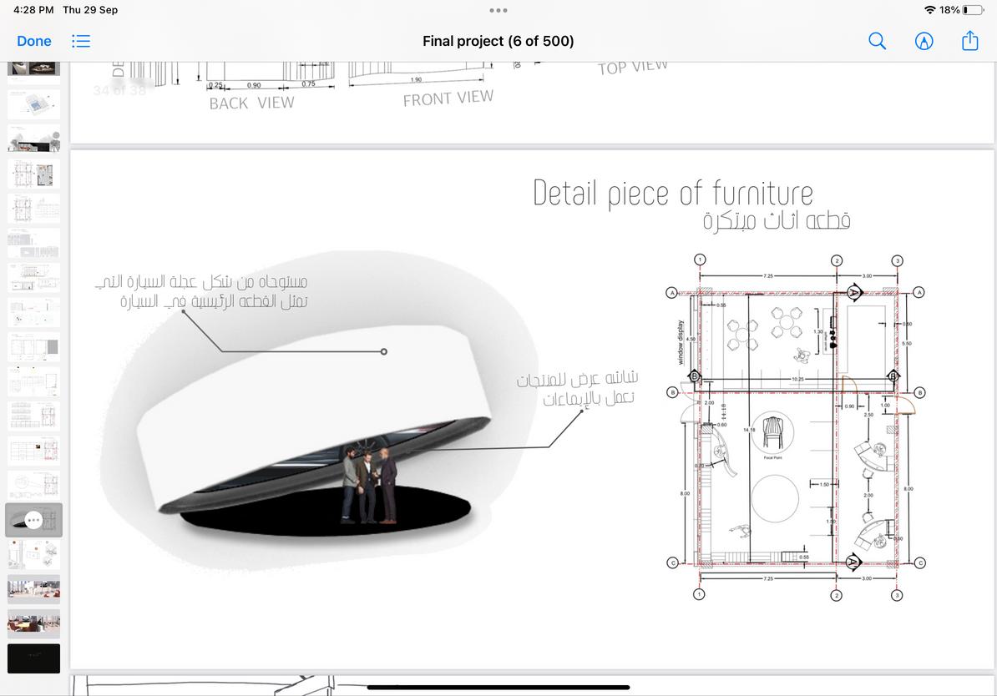
Task: Click the heading 'Detail piece of furniture'
Action: click(x=673, y=194)
